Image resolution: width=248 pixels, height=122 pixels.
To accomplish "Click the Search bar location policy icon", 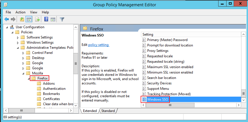I will [x=144, y=78].
